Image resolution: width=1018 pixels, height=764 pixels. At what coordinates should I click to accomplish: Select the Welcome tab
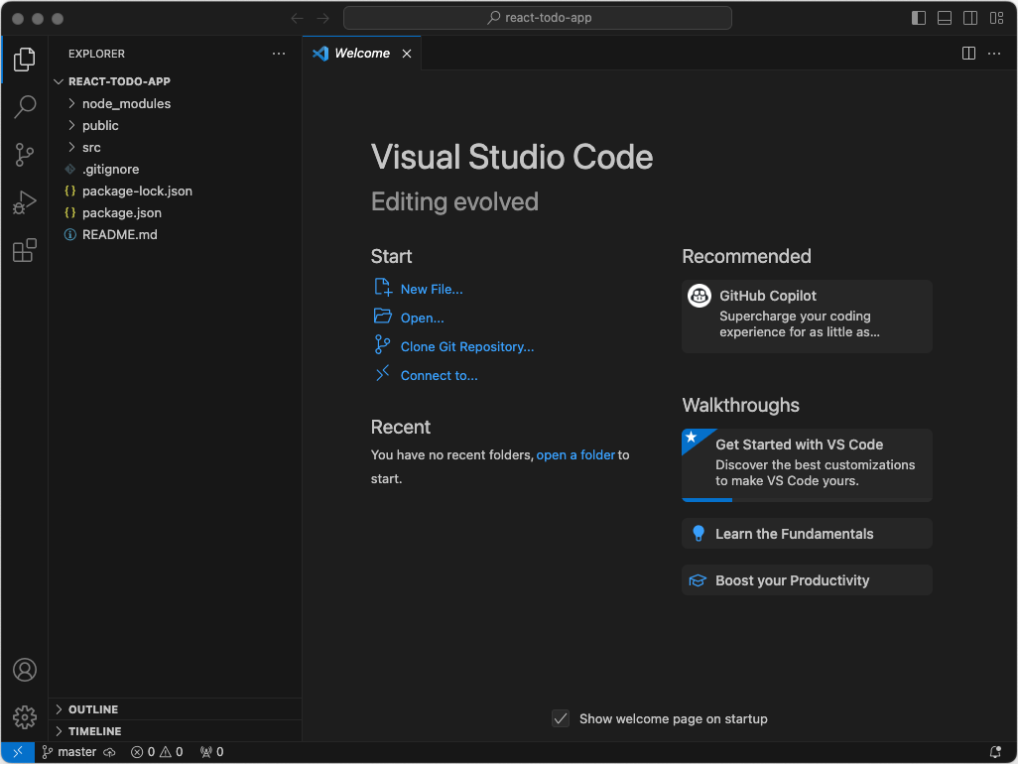362,54
